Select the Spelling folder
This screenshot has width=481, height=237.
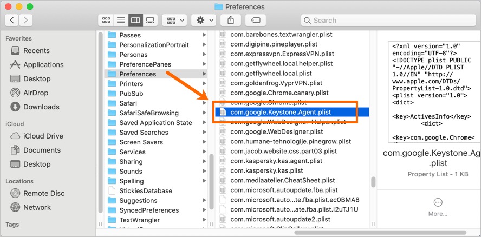tap(156, 181)
